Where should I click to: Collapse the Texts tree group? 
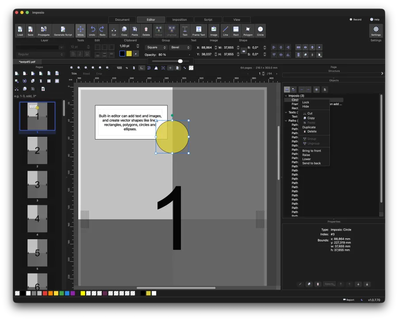[286, 112]
